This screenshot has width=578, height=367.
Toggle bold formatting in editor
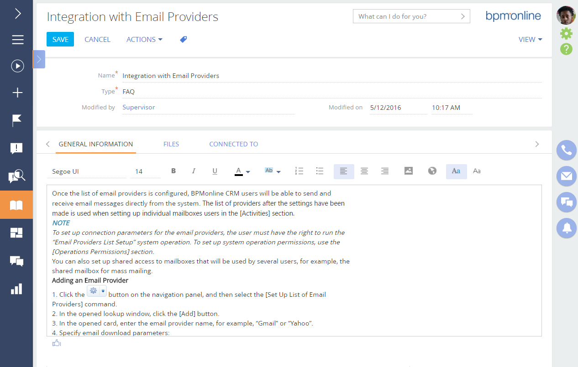(x=173, y=171)
